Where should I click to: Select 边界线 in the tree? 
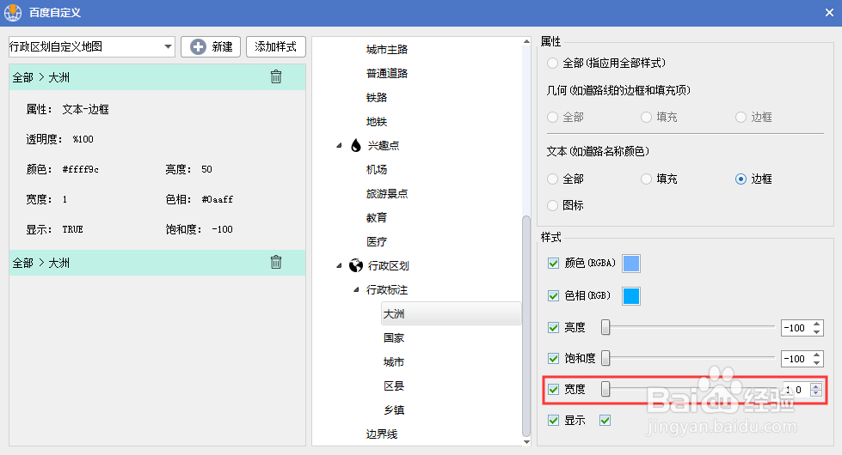click(x=381, y=434)
